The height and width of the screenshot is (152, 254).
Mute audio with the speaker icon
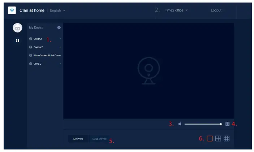click(180, 124)
